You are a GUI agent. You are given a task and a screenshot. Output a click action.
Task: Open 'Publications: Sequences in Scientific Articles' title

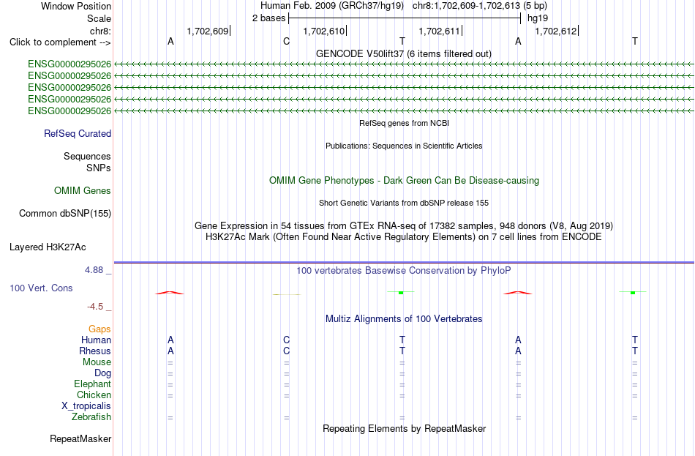click(x=404, y=146)
